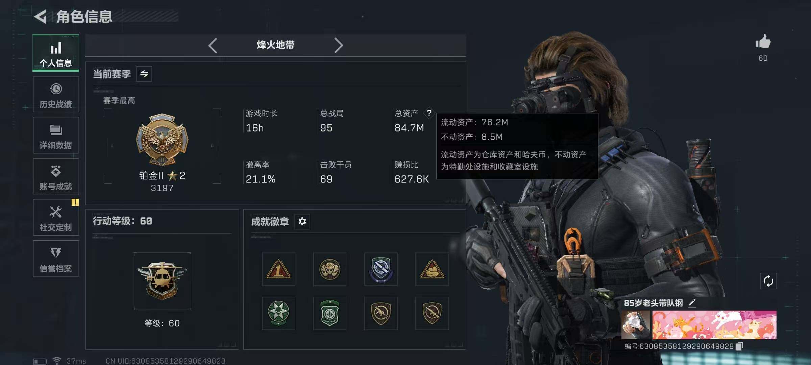Switch to next game mode with right chevron
Screen dimensions: 811x365
(x=339, y=45)
